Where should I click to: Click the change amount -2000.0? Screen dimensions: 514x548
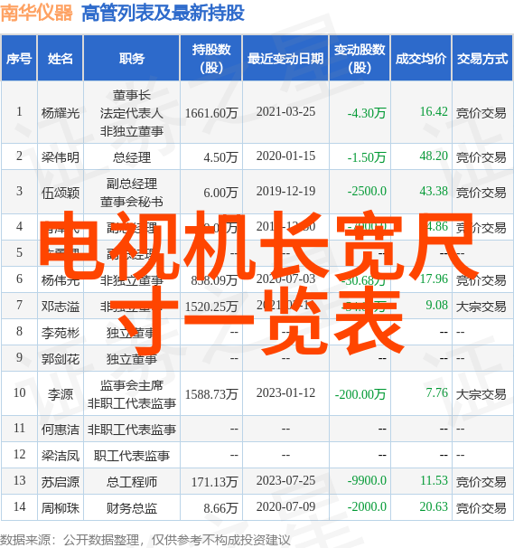tap(367, 506)
